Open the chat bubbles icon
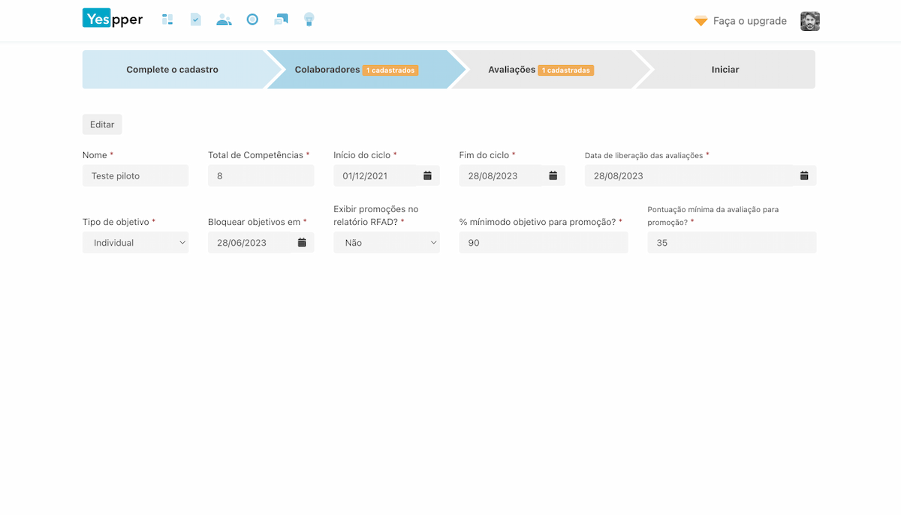The image size is (901, 515). [281, 19]
